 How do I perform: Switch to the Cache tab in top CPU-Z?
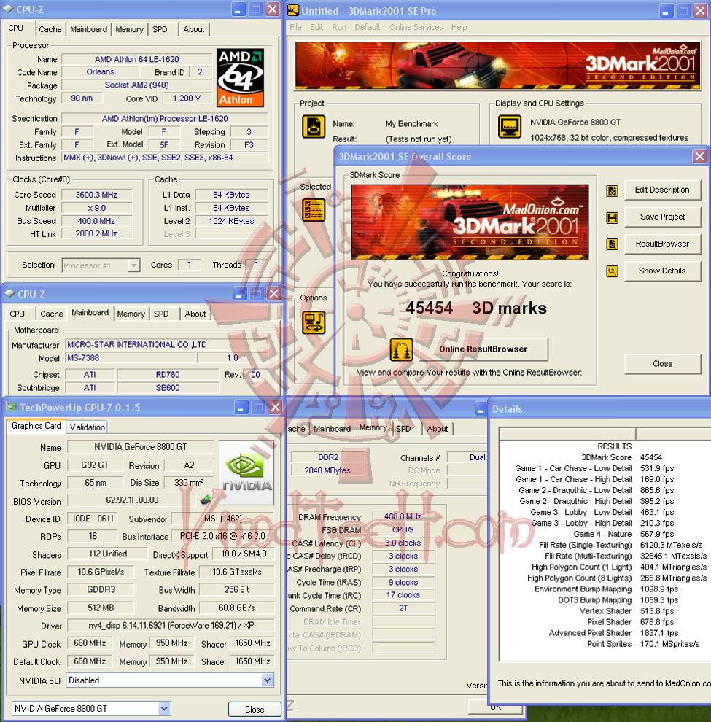pyautogui.click(x=50, y=29)
